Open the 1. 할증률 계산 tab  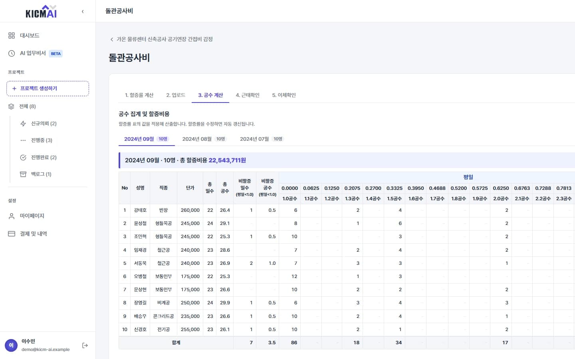tap(139, 95)
